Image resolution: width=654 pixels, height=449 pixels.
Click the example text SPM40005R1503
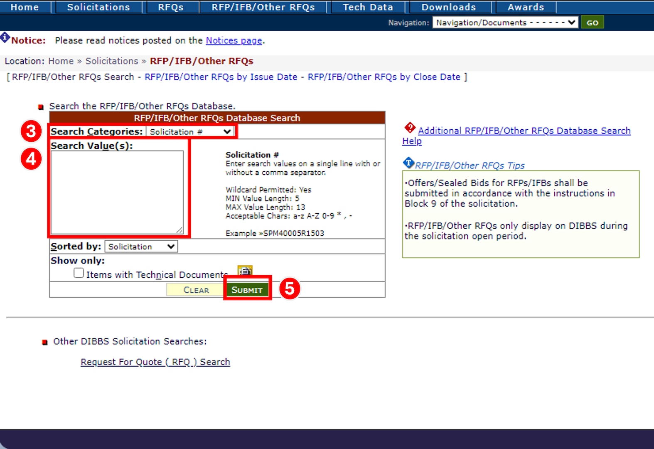tap(294, 233)
